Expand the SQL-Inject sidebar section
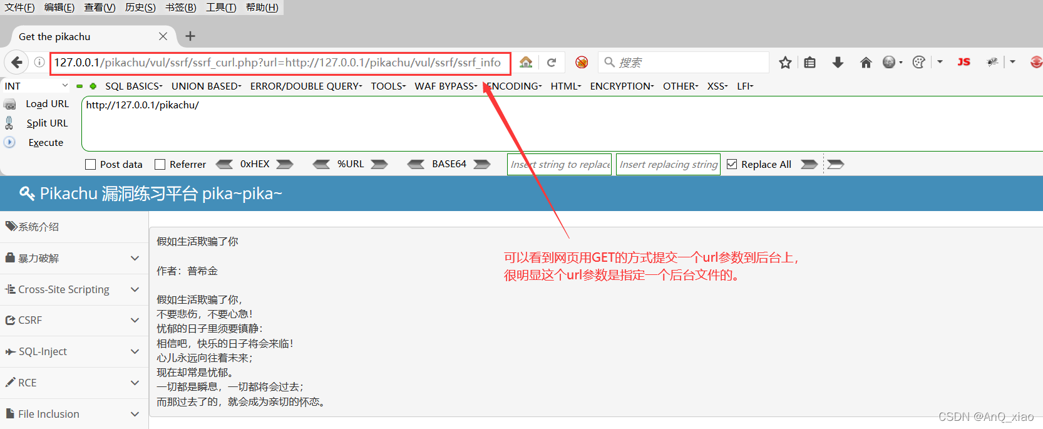The width and height of the screenshot is (1043, 429). pyautogui.click(x=74, y=351)
